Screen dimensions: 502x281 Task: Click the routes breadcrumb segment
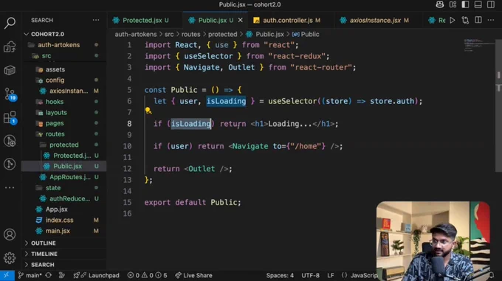(190, 34)
